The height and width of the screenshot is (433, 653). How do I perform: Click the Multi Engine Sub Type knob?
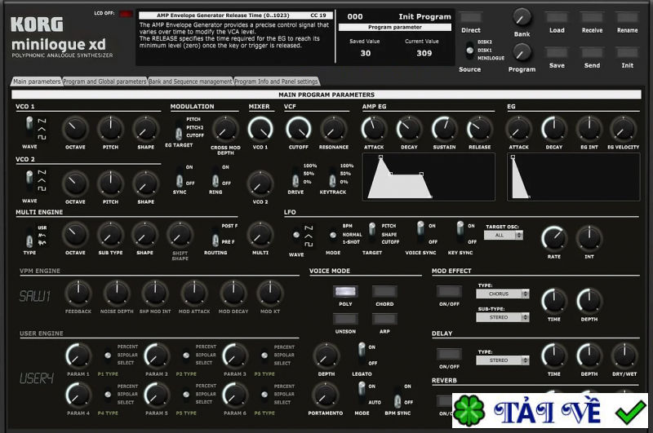click(110, 235)
